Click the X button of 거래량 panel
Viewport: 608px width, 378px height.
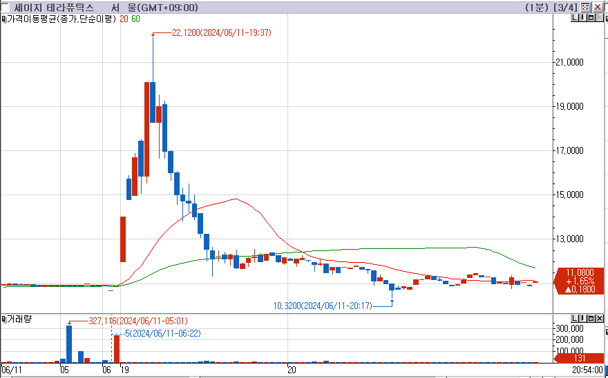(600, 319)
